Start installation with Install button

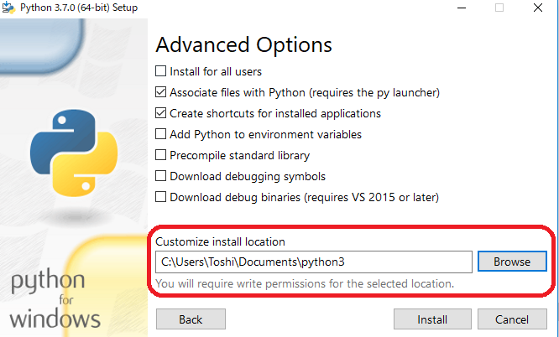432,319
